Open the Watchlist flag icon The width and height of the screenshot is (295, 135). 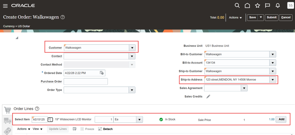pyautogui.click(x=268, y=6)
